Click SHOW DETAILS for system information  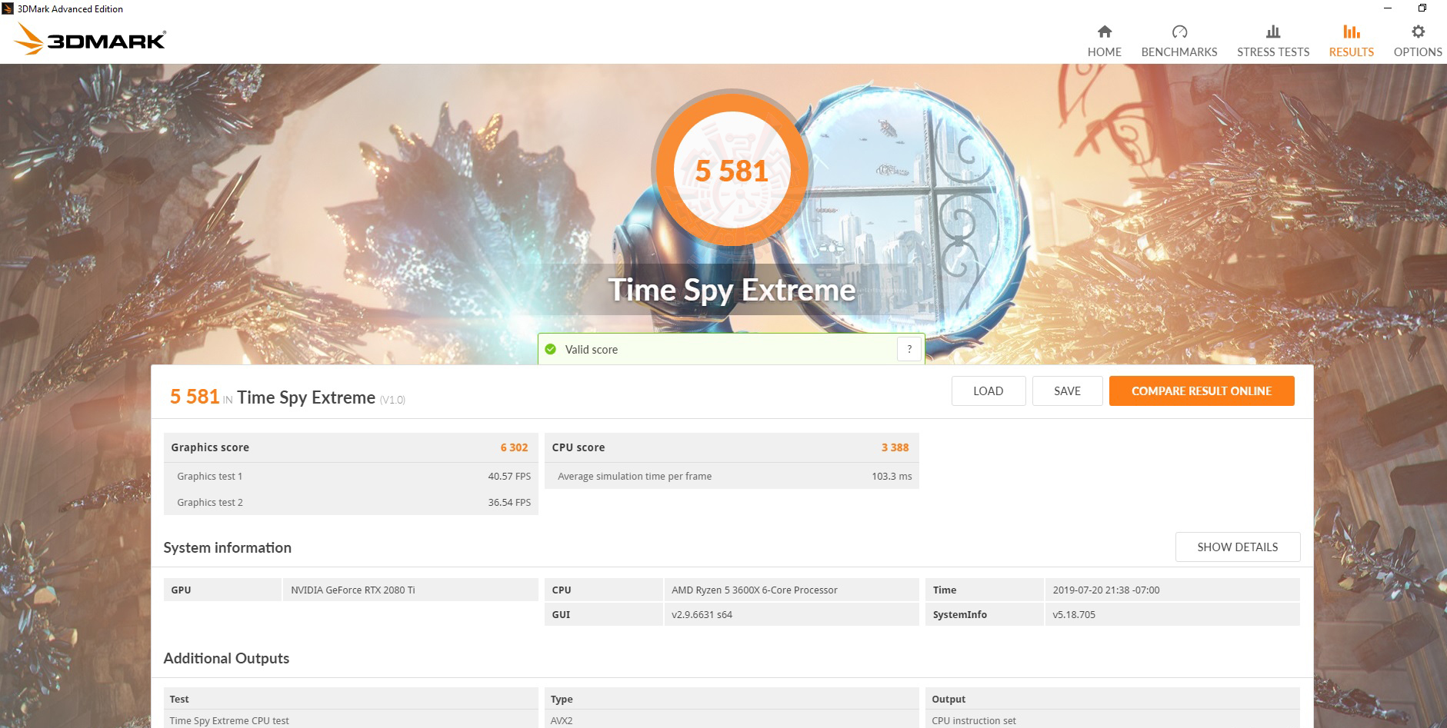(1237, 547)
